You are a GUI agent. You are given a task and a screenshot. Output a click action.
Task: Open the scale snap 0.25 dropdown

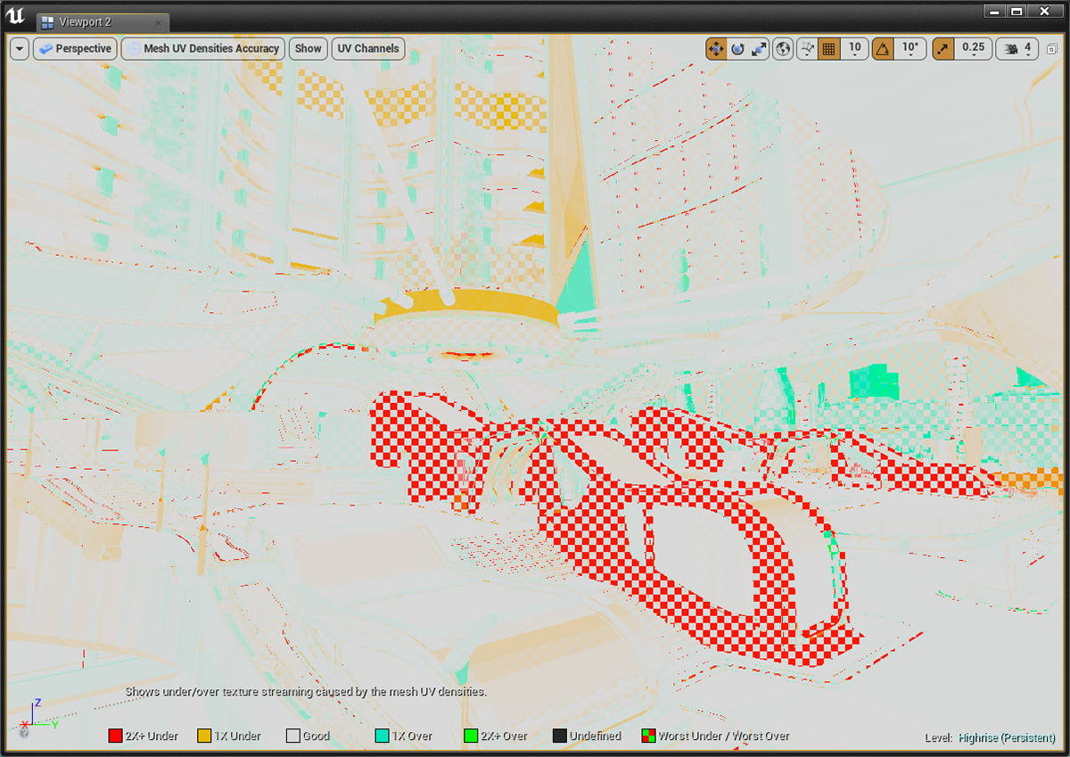974,49
